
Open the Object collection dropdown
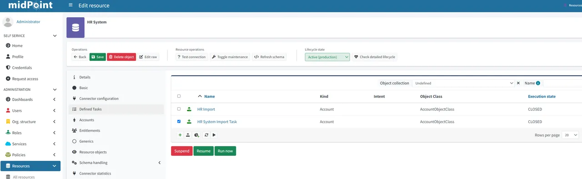(x=463, y=83)
